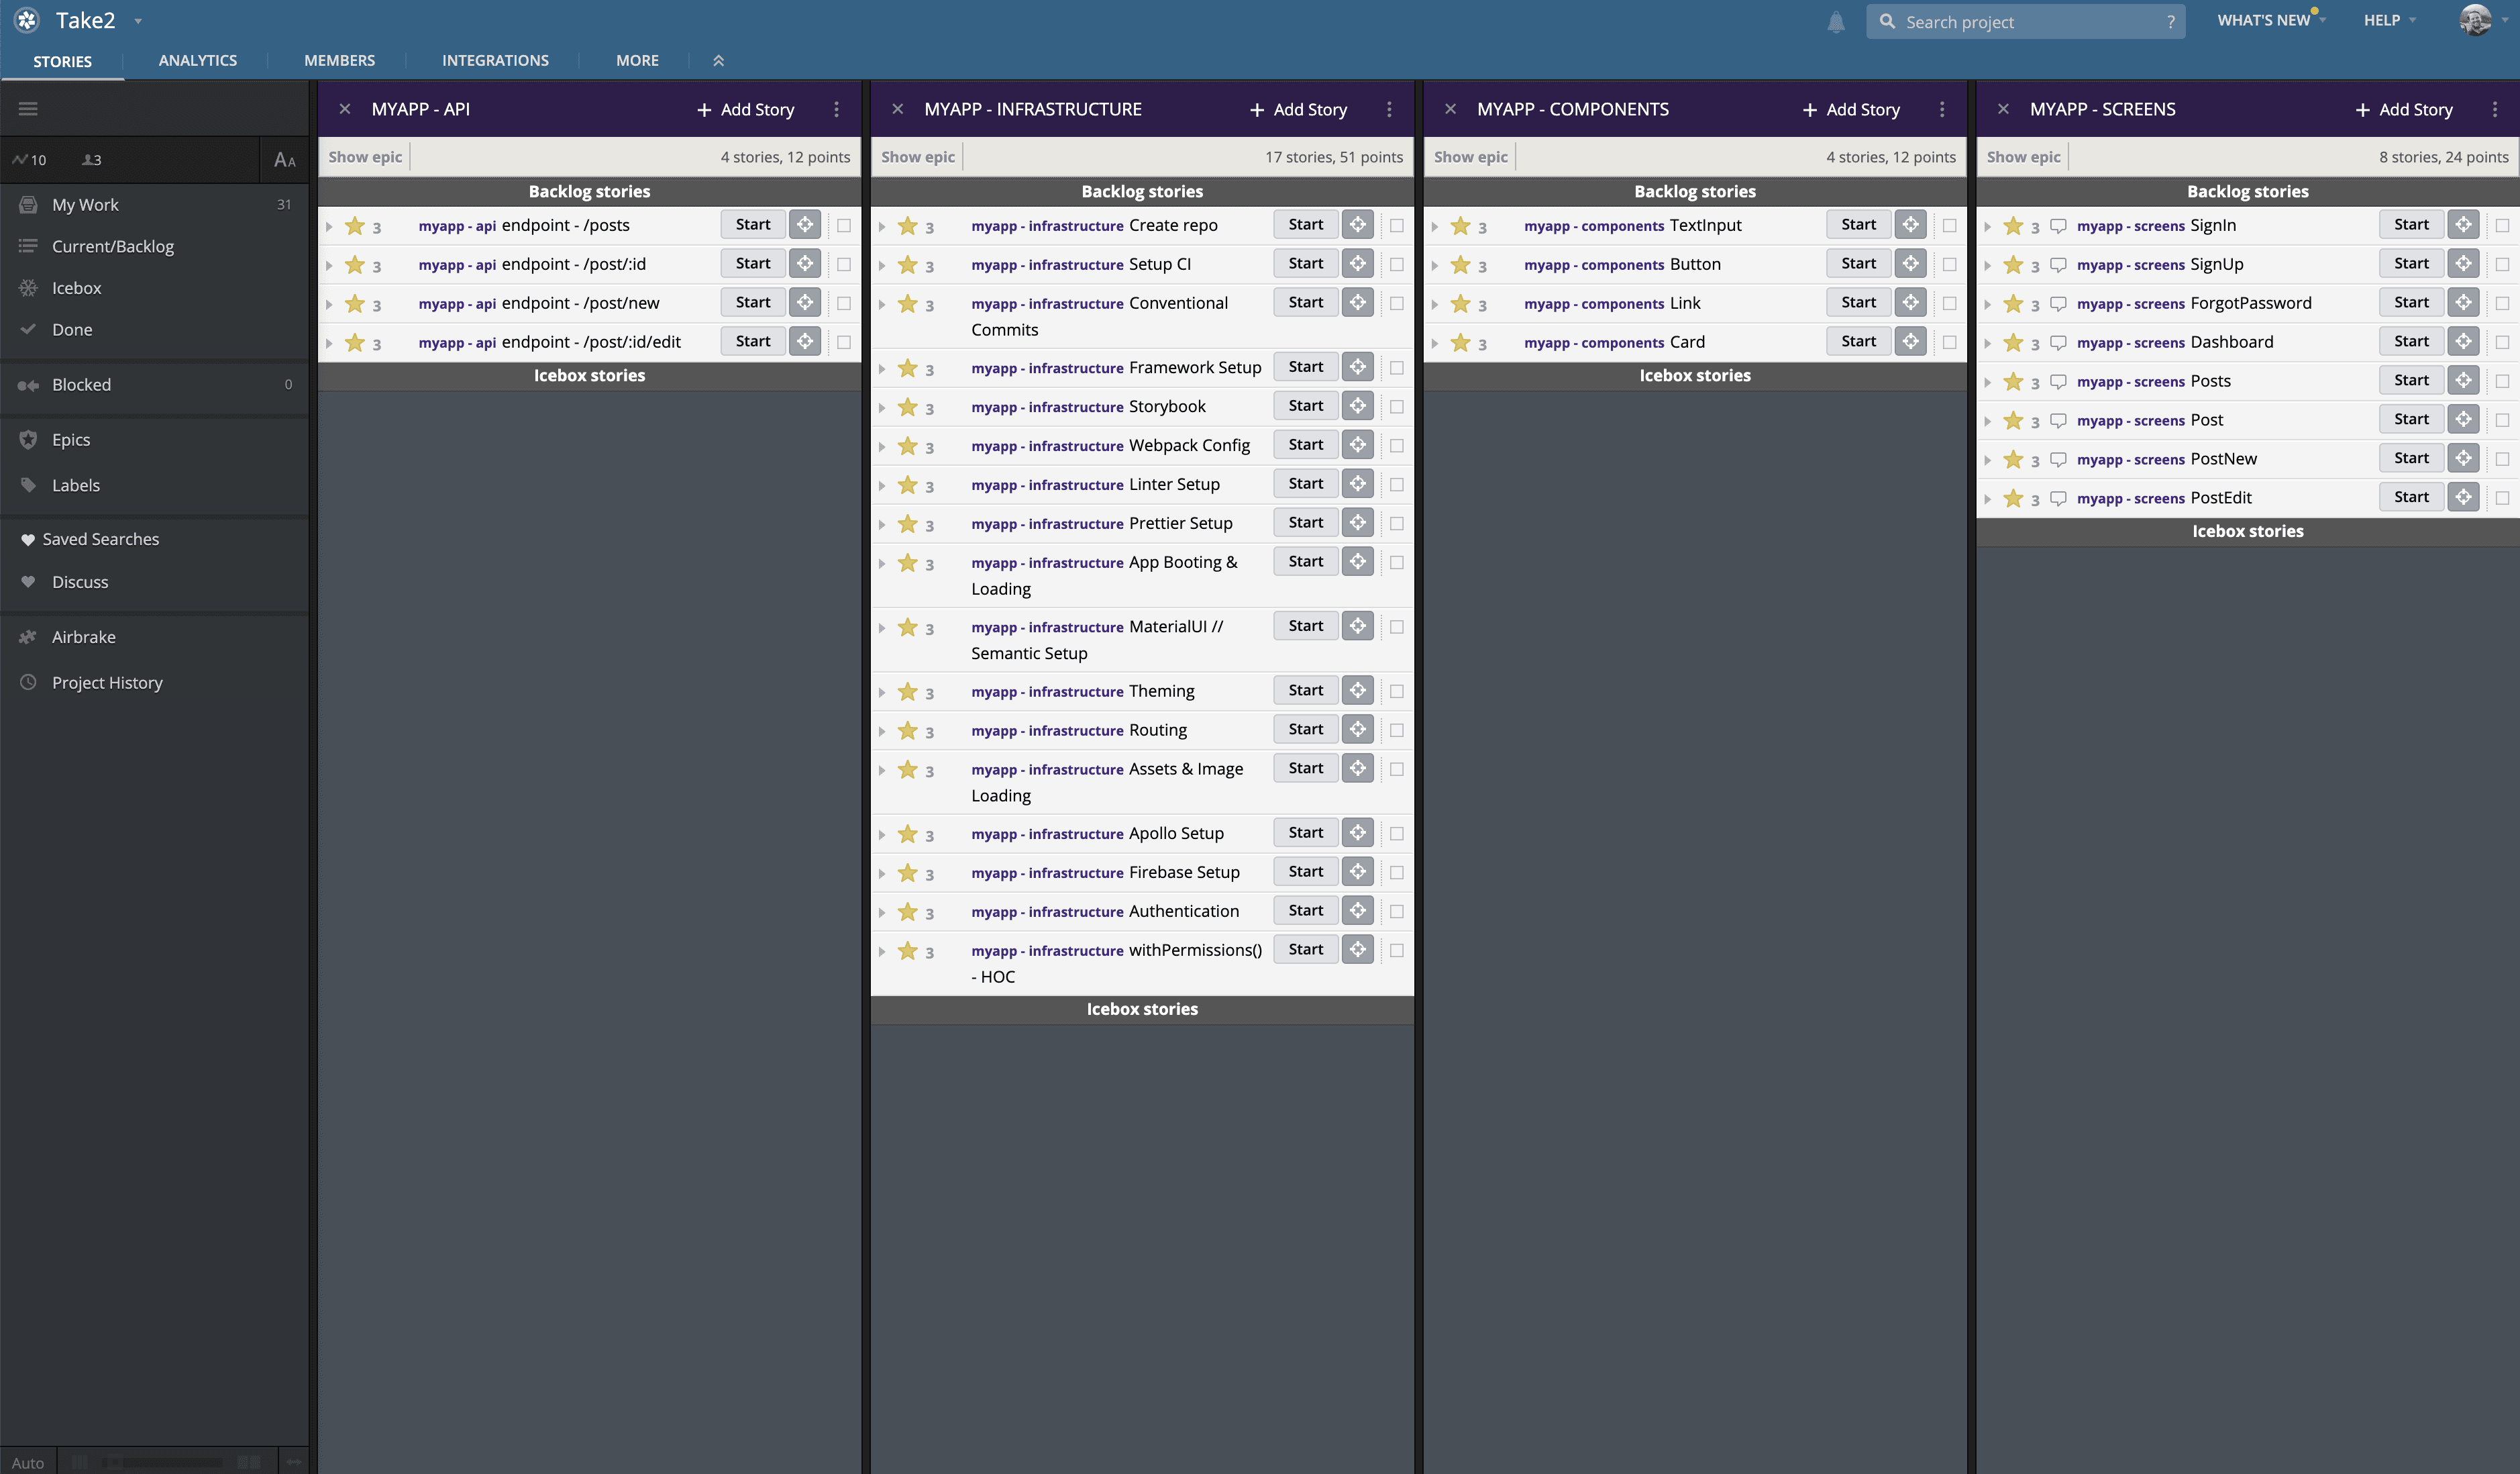Select checkbox for Card component story
This screenshot has width=2520, height=1474.
(1950, 342)
